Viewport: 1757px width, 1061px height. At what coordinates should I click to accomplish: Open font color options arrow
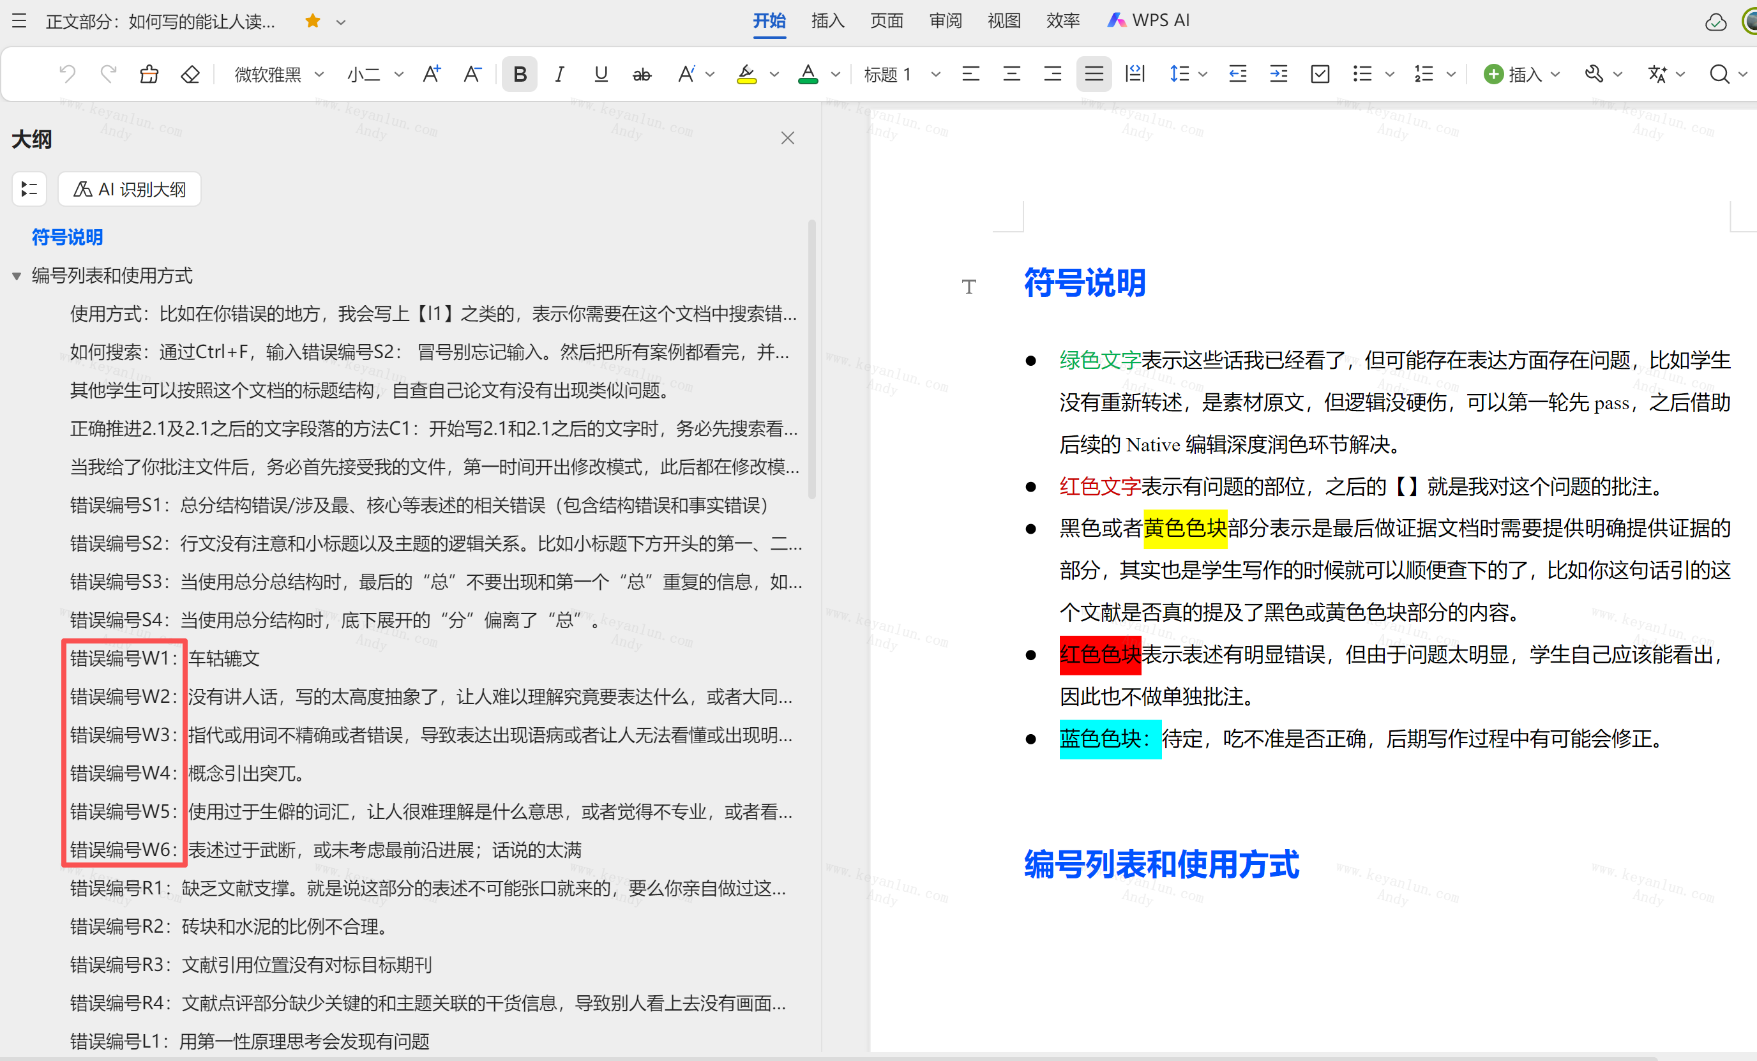coord(836,74)
